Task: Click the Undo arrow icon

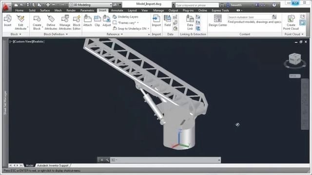Action: (54, 5)
